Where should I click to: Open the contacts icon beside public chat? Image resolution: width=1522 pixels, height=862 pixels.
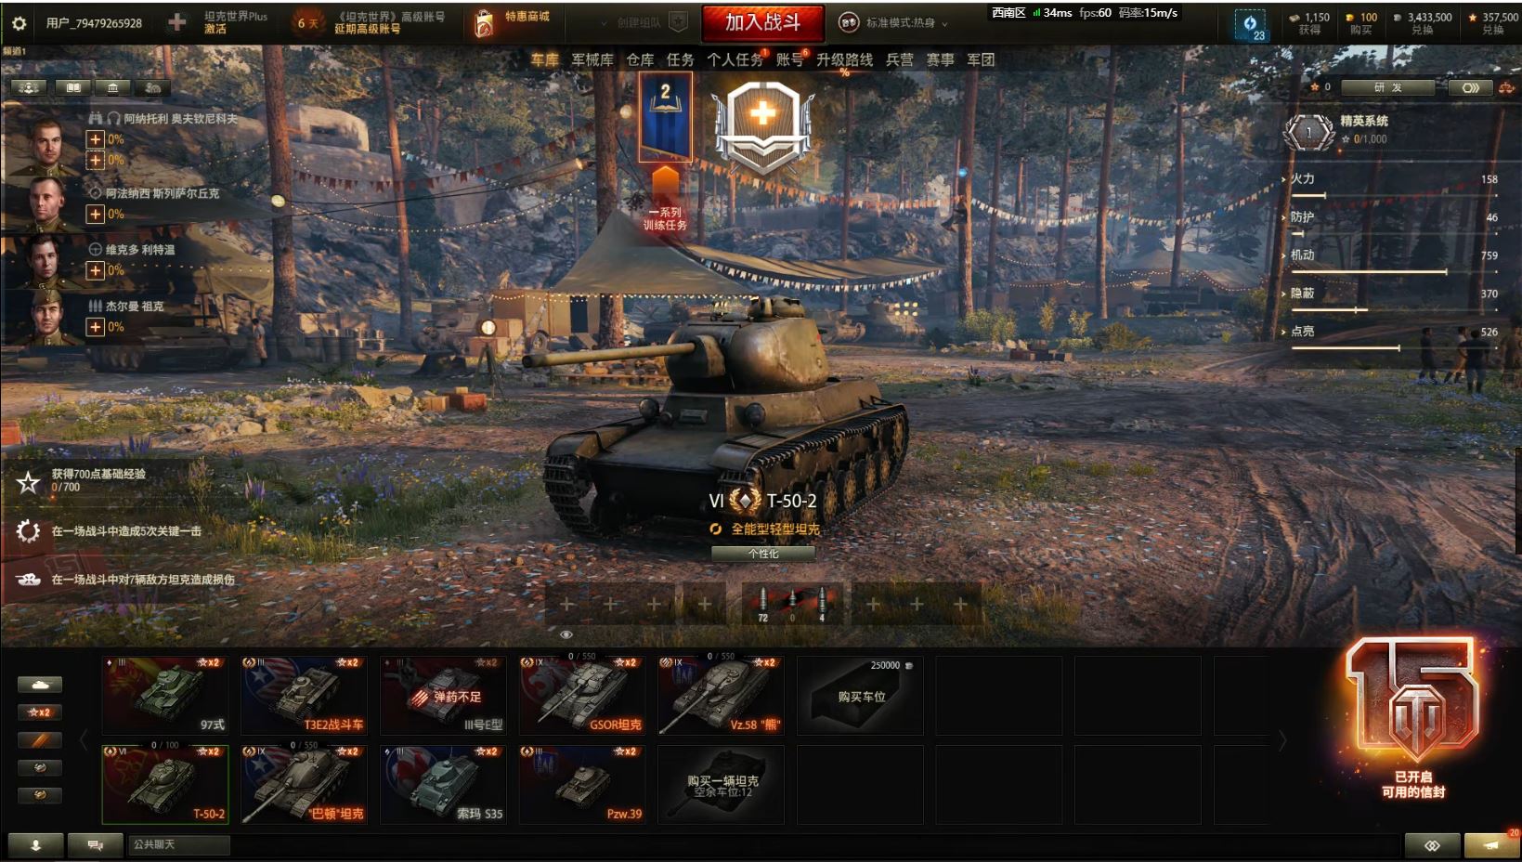click(35, 844)
